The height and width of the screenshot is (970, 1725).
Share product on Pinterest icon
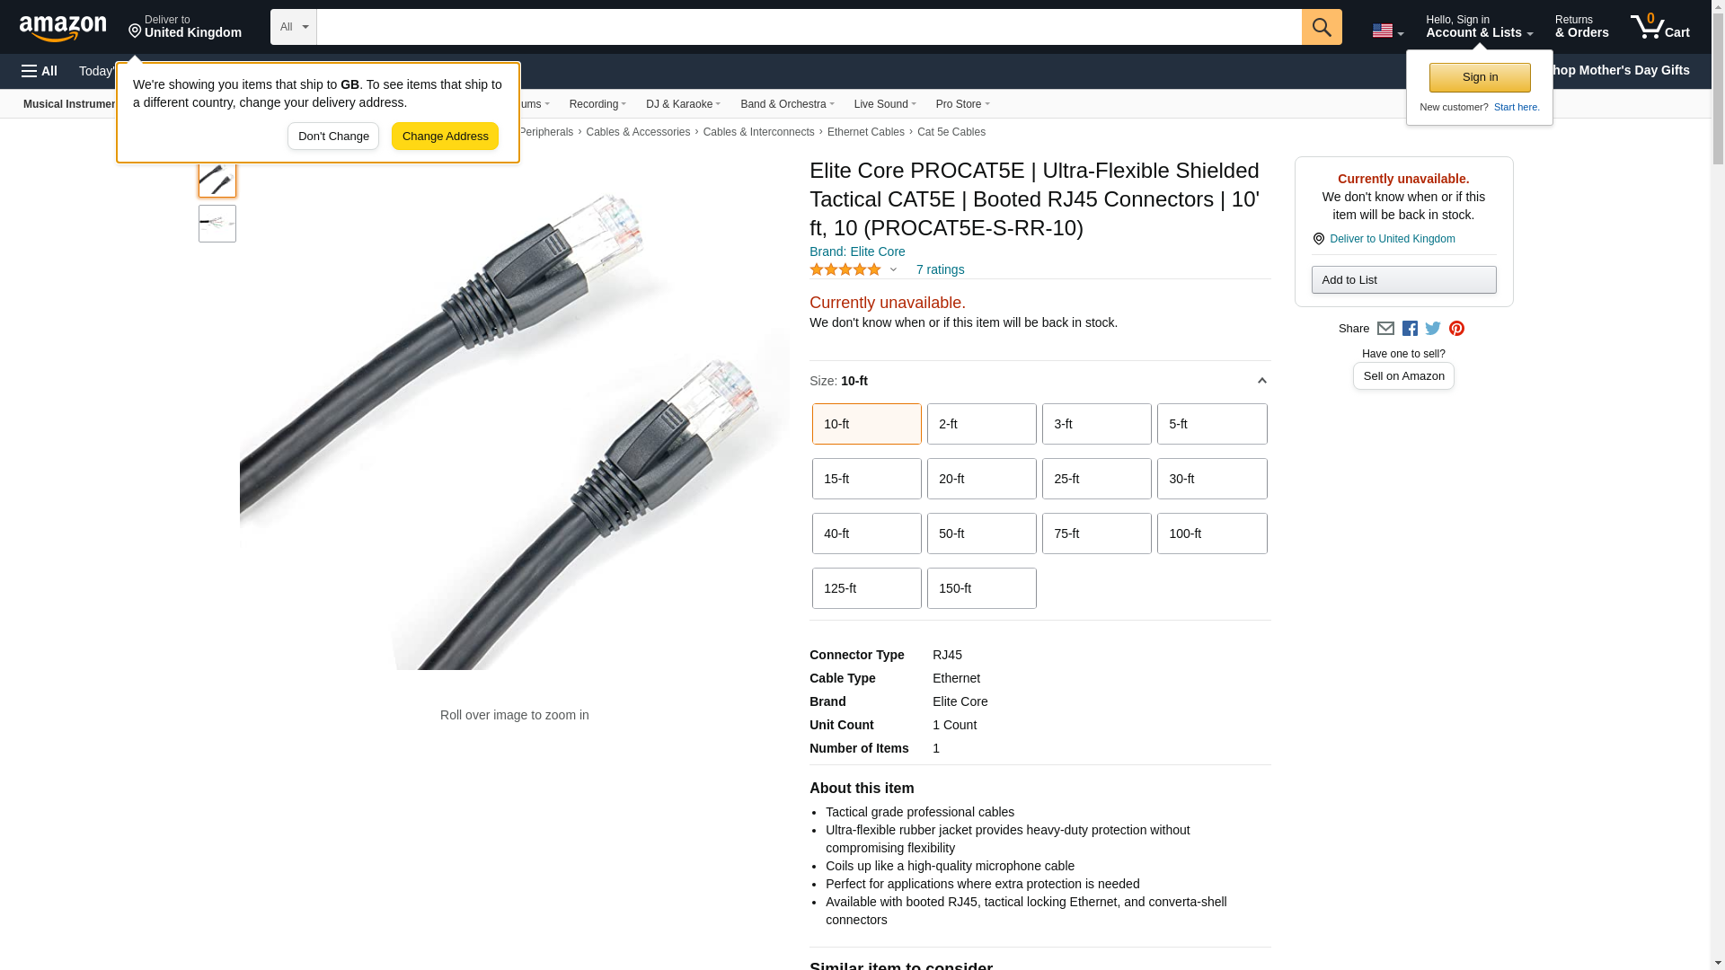pos(1456,329)
